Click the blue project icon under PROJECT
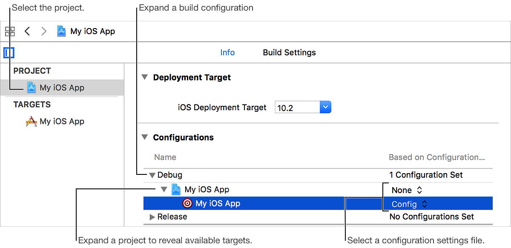The image size is (511, 248). click(x=32, y=88)
